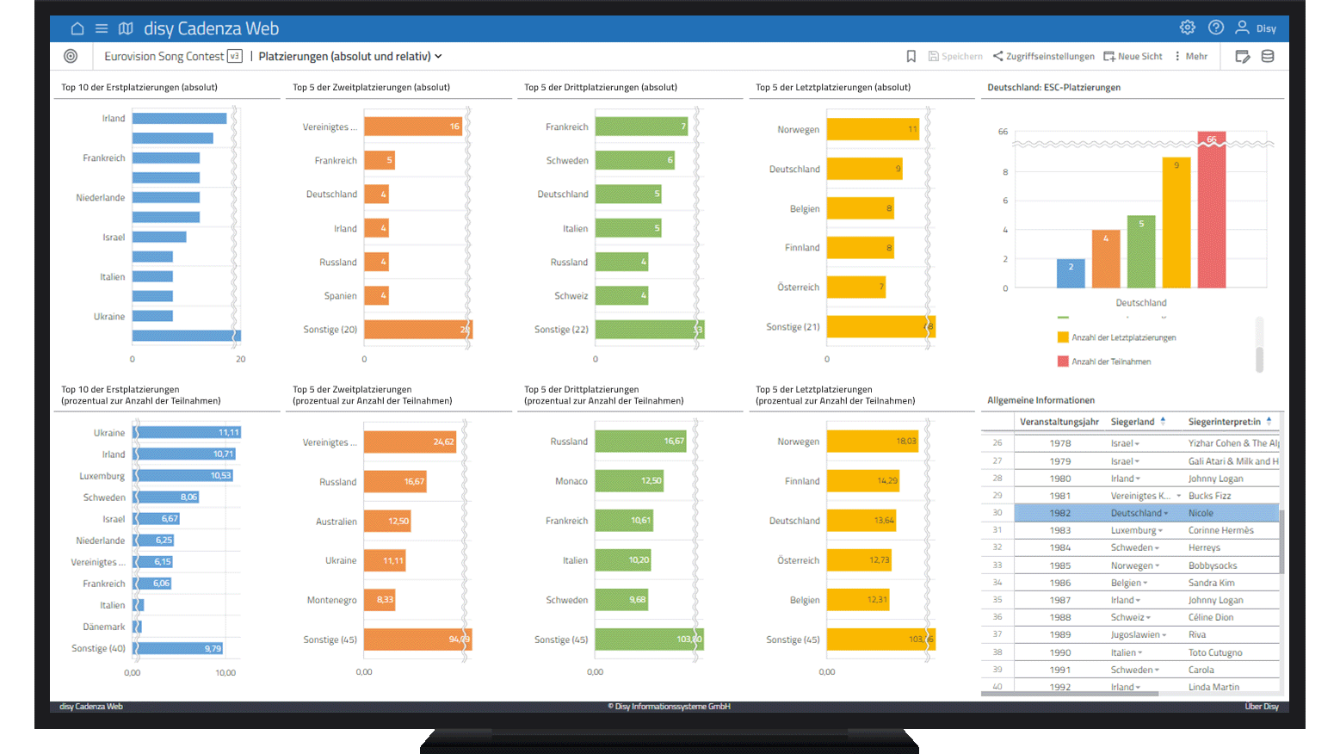This screenshot has height=754, width=1340.
Task: Open the Schweiz dropdown in the 1988 row
Action: pyautogui.click(x=1148, y=617)
